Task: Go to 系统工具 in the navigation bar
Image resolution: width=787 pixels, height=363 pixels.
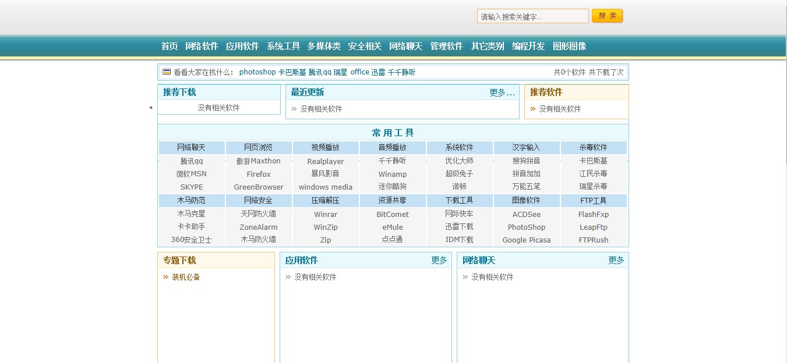Action: pyautogui.click(x=283, y=47)
